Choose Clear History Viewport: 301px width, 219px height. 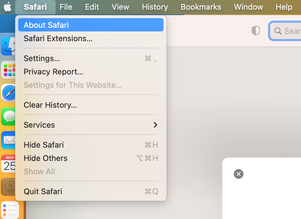tap(50, 105)
